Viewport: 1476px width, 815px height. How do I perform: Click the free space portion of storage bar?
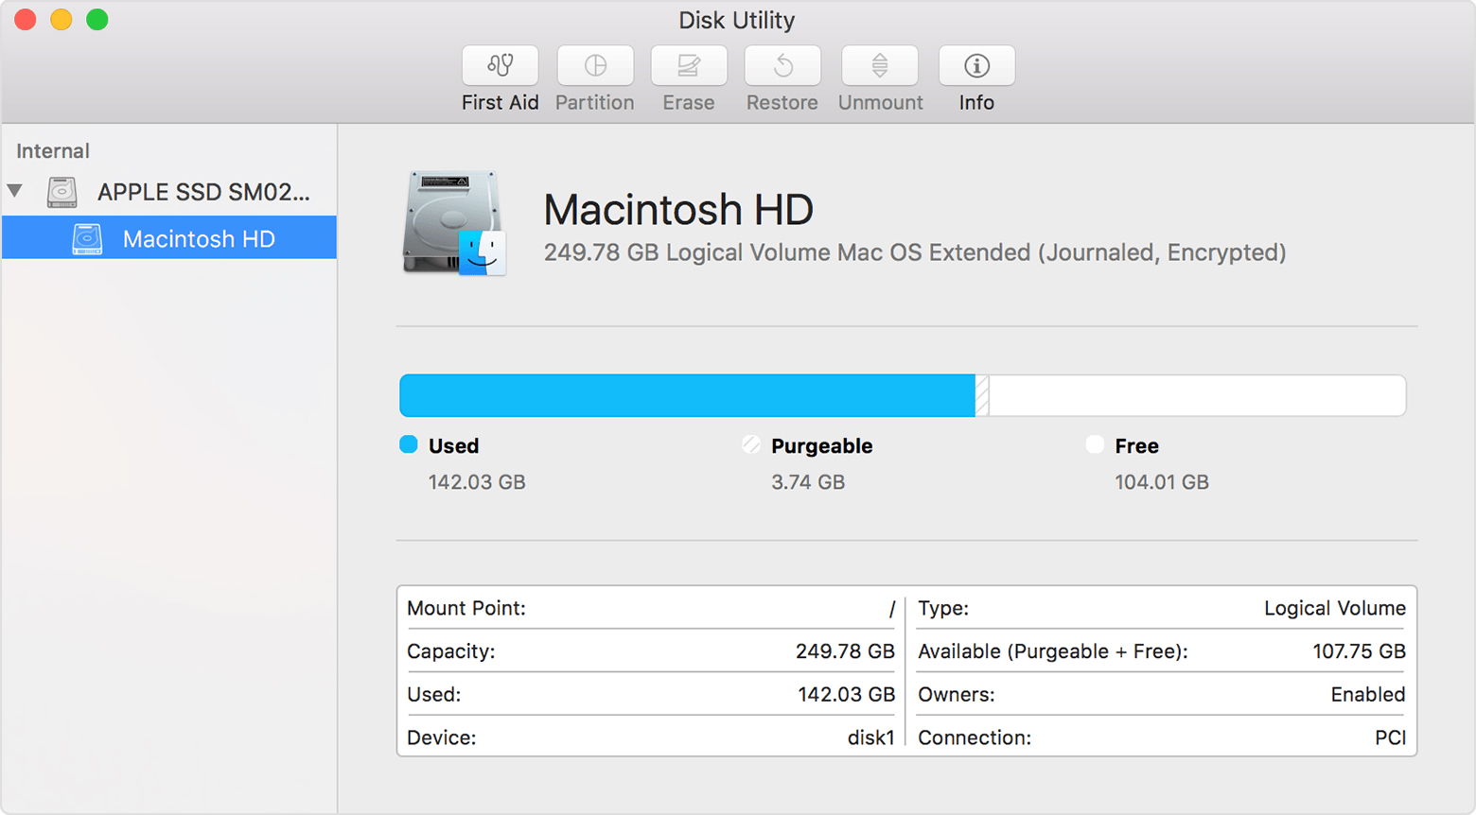[1197, 395]
